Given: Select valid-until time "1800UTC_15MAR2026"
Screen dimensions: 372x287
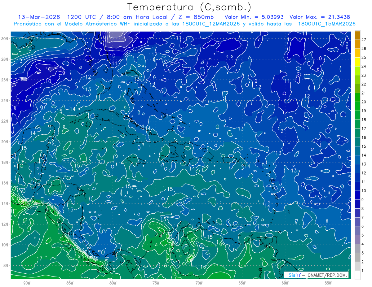Looking at the screenshot, I should point(326,24).
